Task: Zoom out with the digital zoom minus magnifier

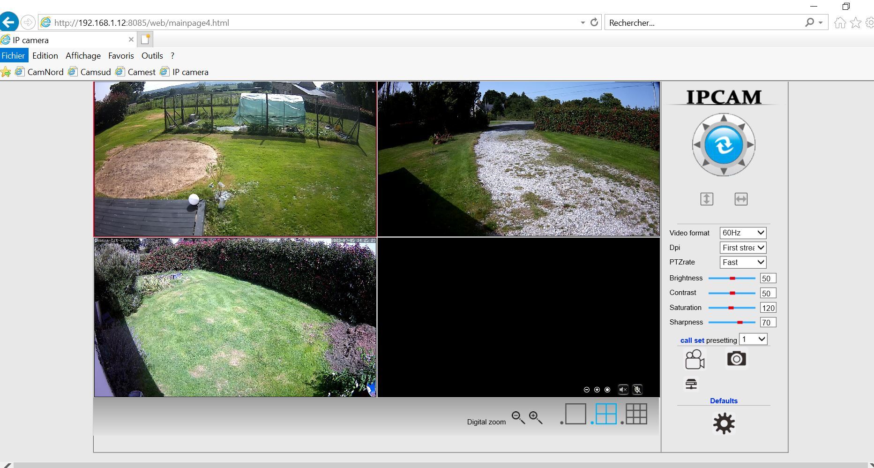Action: [x=518, y=417]
